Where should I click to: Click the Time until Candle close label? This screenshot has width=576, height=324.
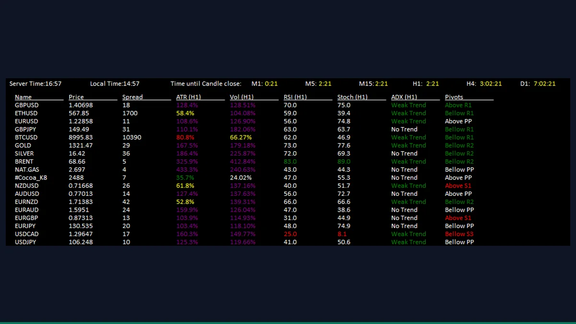[x=206, y=84]
